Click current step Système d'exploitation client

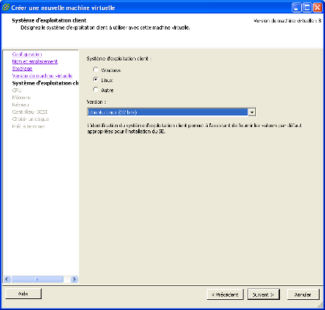pyautogui.click(x=45, y=83)
